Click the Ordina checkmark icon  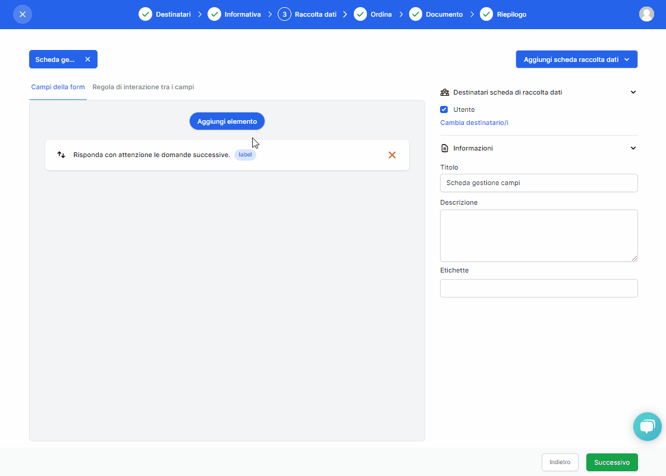pos(360,14)
